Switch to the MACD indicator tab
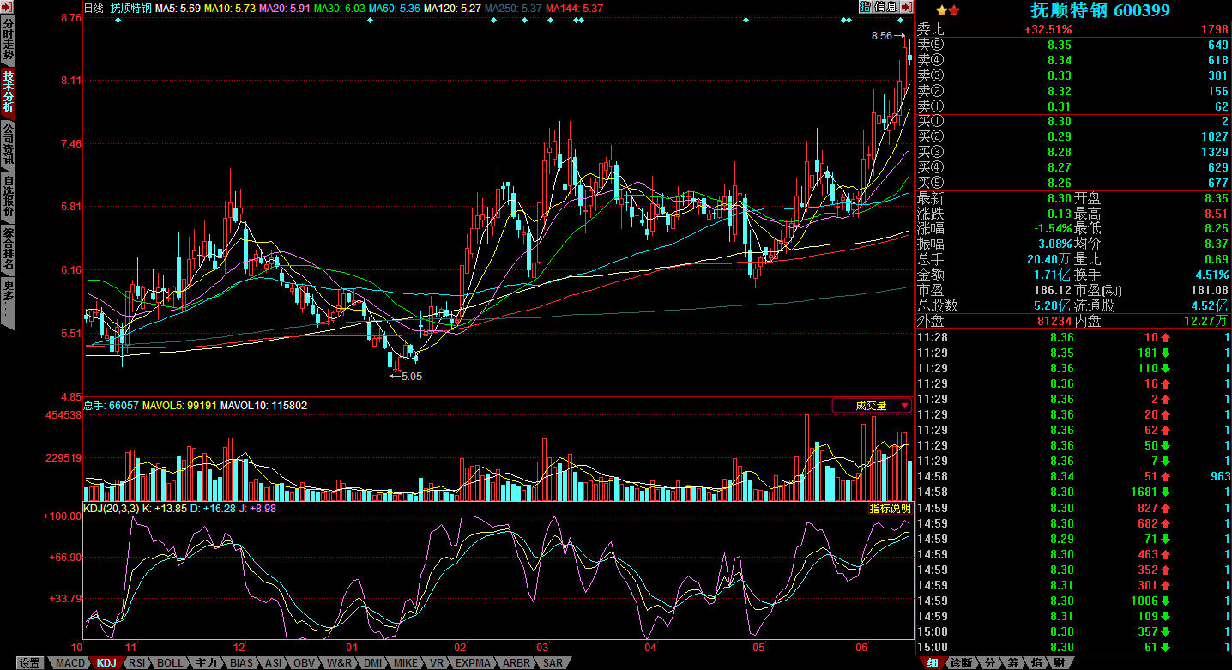The width and height of the screenshot is (1232, 670). (x=70, y=663)
